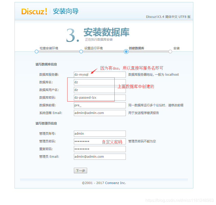Viewport: 216px width, 205px height.
Task: Focus the 数据表前缀 field containing pre_
Action: pyautogui.click(x=100, y=105)
